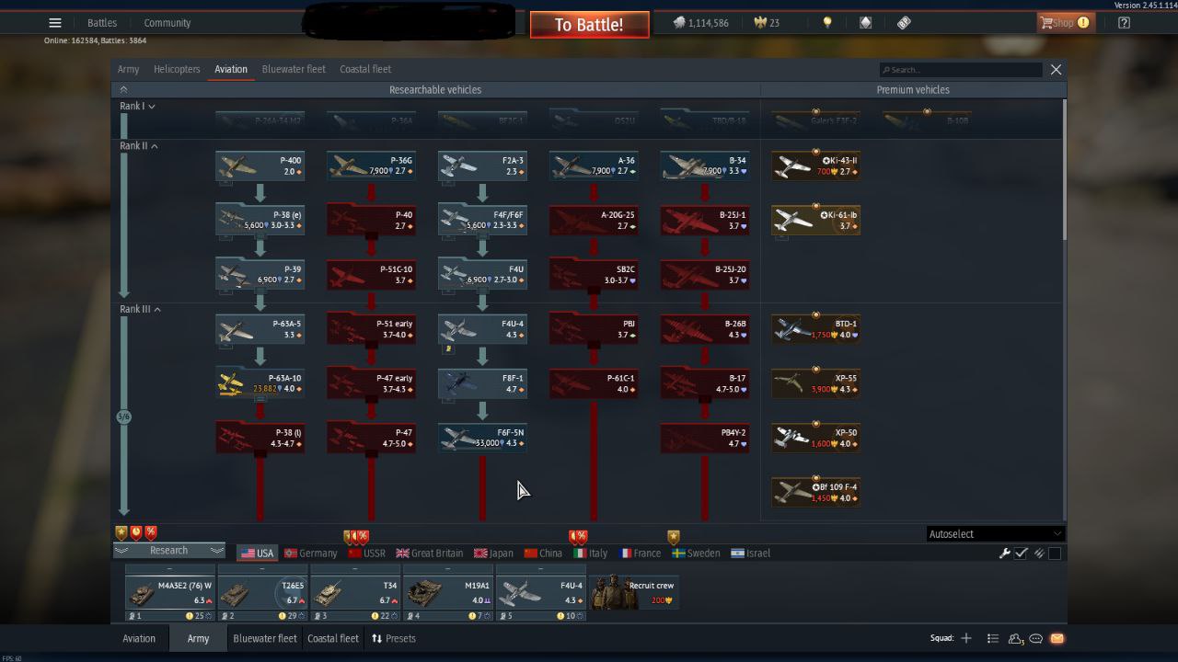Click the vehicle search field
This screenshot has width=1178, height=662.
962,70
